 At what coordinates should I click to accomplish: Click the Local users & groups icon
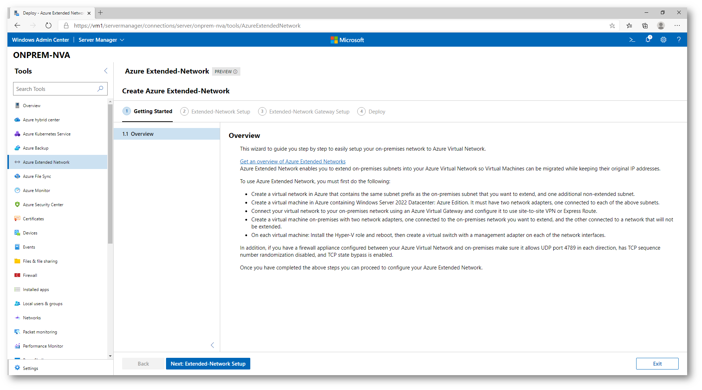pos(17,303)
